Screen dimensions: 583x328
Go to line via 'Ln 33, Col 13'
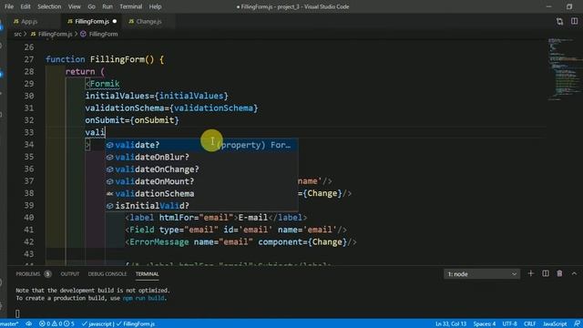coord(451,324)
